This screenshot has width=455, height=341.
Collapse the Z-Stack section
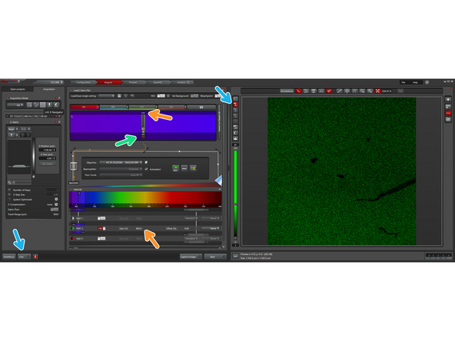[x=8, y=122]
